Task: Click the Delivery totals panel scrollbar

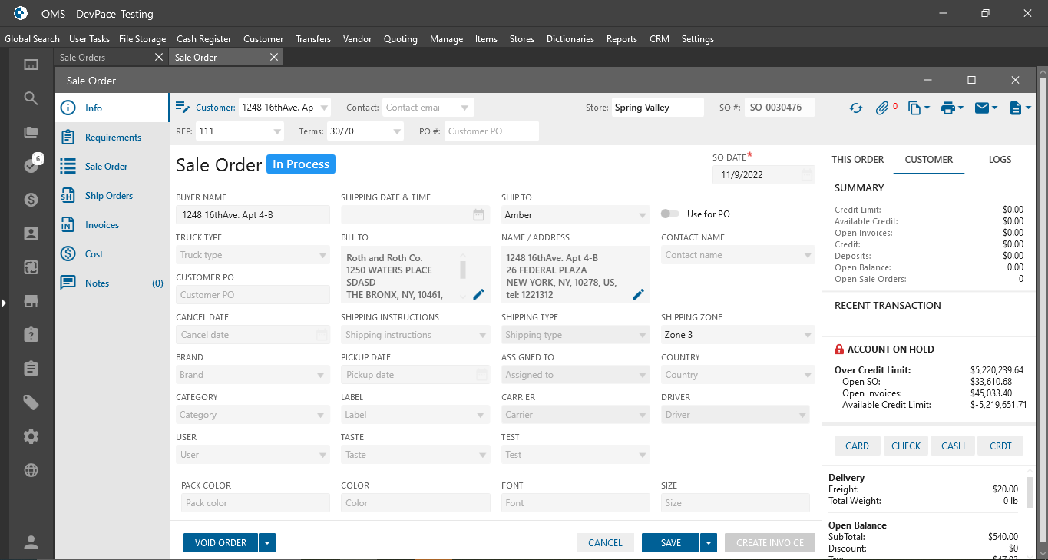Action: tap(1030, 492)
